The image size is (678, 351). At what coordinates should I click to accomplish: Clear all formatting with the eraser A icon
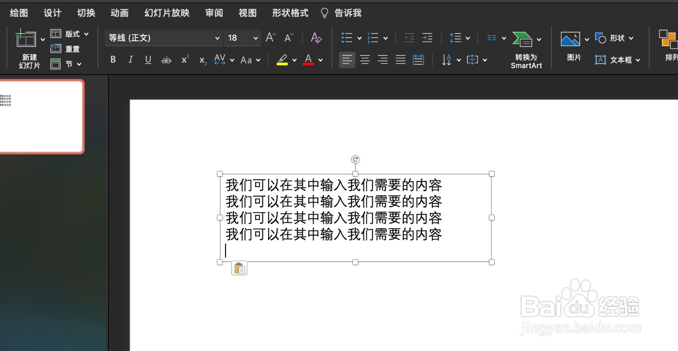316,38
